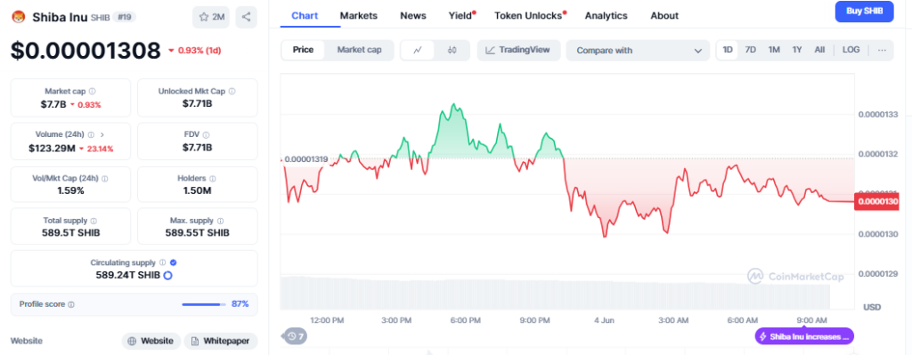Switch to the Markets tab

[358, 16]
